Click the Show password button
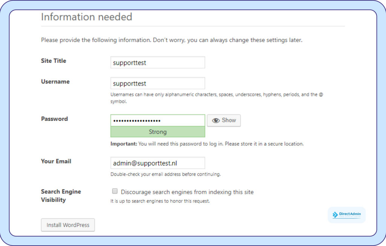The height and width of the screenshot is (246, 386). tap(224, 120)
